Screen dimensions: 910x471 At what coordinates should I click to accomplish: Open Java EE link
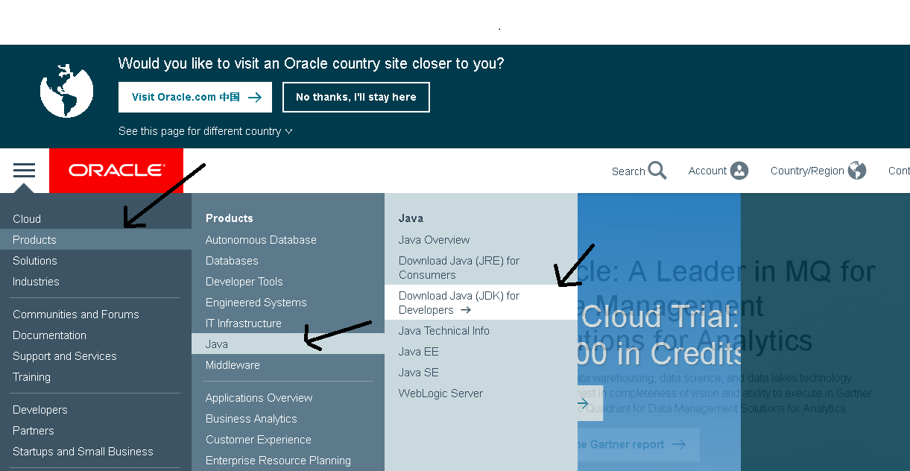tap(419, 351)
